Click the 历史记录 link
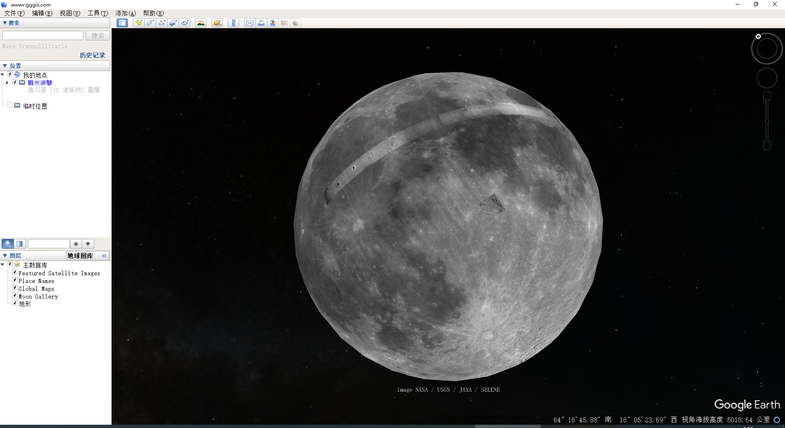 (92, 55)
